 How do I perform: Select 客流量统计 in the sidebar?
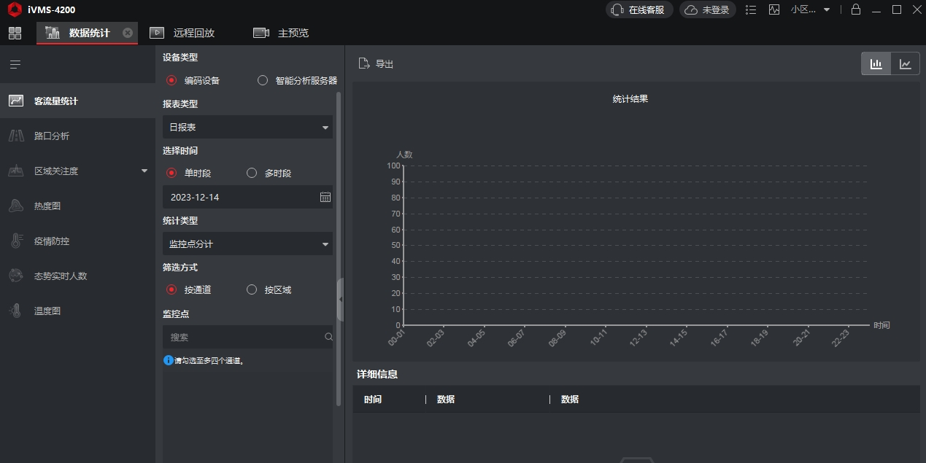[77, 101]
